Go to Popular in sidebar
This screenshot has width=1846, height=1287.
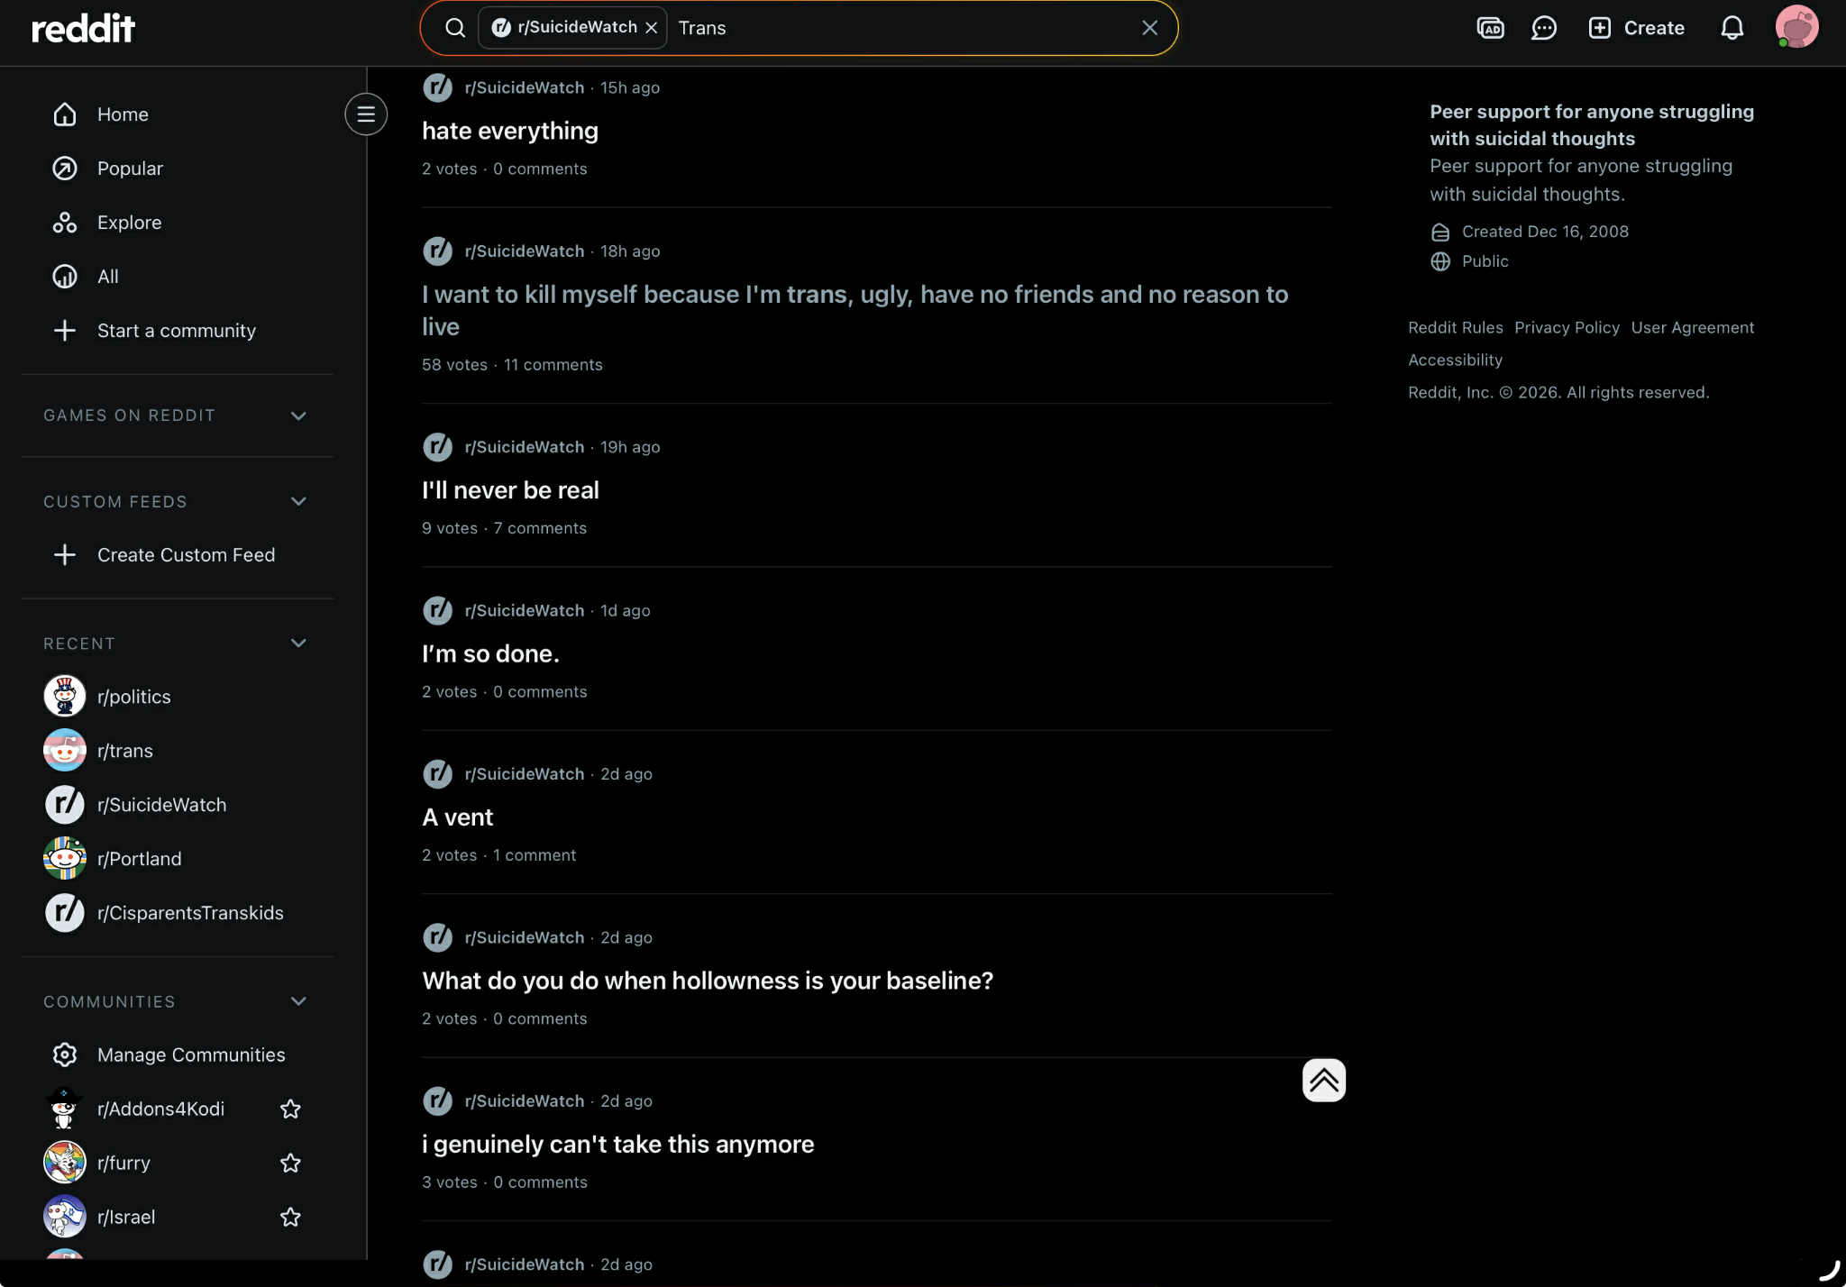click(x=130, y=169)
